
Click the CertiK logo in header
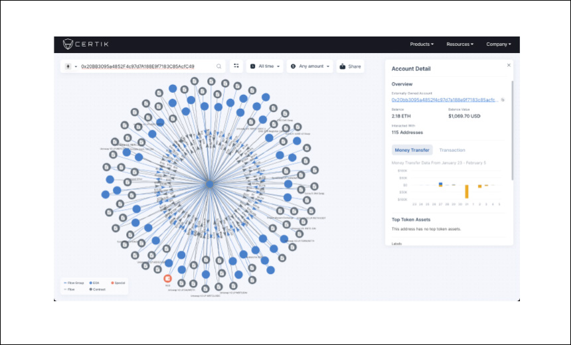click(x=85, y=44)
